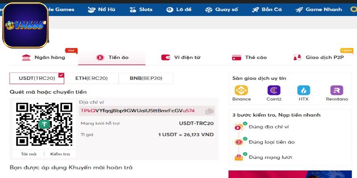Click the Bắn Cá fish icon

(256, 9)
